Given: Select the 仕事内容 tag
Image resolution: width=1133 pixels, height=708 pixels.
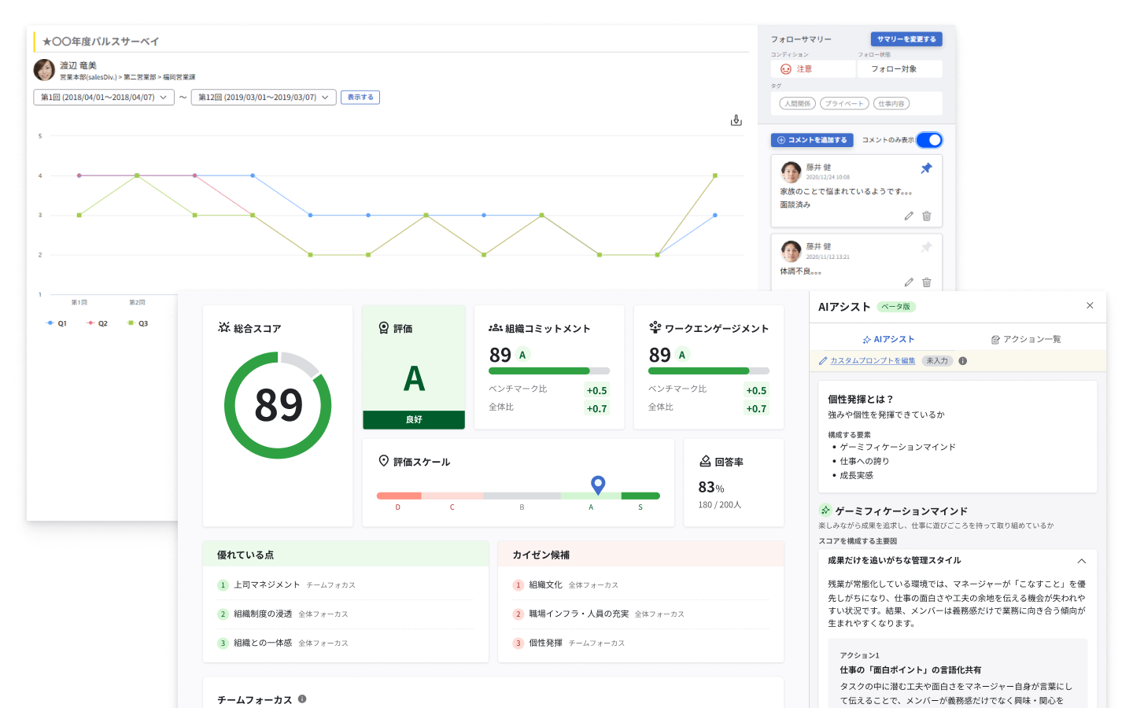Looking at the screenshot, I should 891,104.
